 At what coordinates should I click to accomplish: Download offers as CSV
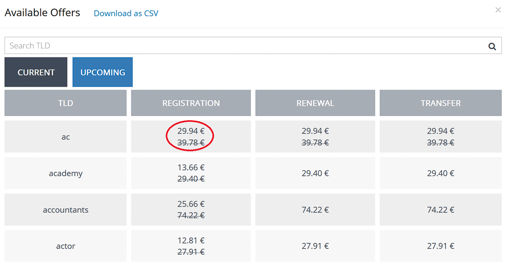tap(126, 13)
